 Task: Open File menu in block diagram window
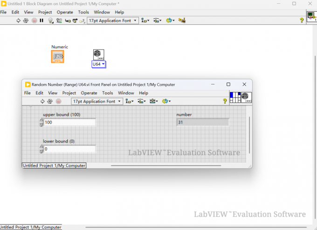3,12
